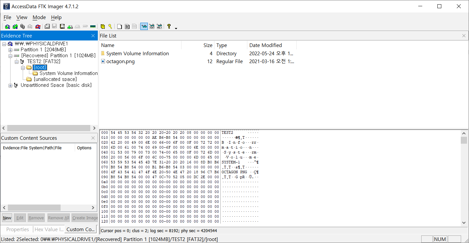Open toolbar options dropdown arrow
469x243 pixels.
[176, 28]
